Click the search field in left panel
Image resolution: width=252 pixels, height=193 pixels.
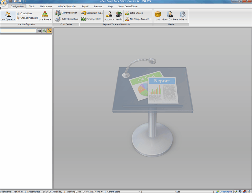(x=18, y=31)
